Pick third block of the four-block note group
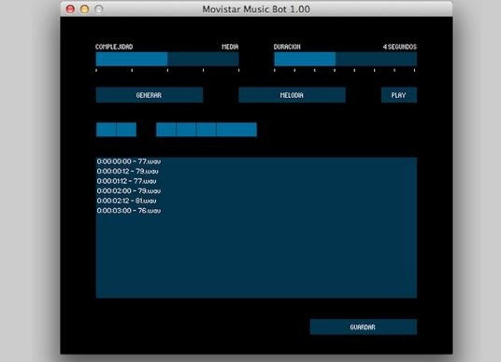Viewport: 501px width, 362px height. [x=206, y=130]
